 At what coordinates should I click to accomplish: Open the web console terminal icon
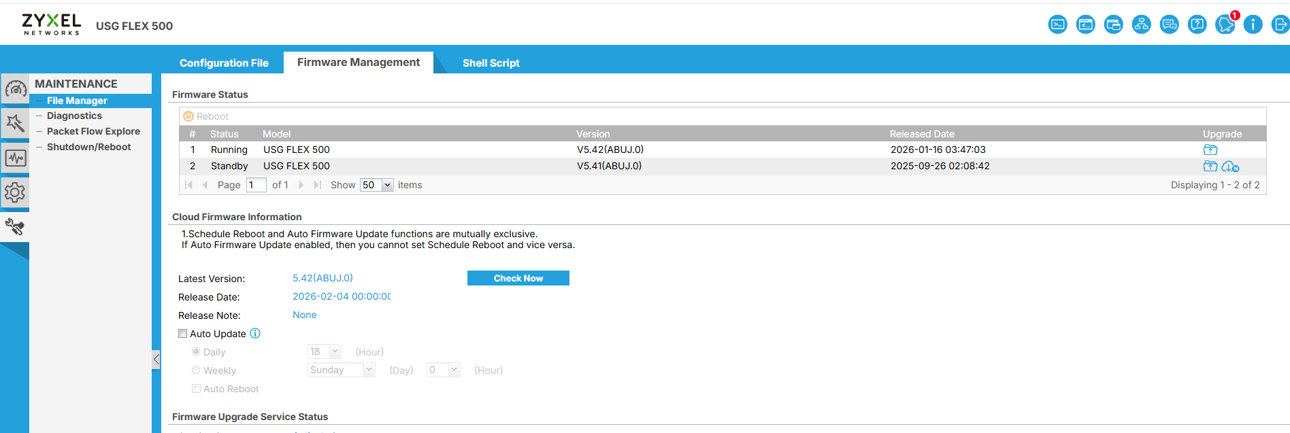(x=1057, y=25)
